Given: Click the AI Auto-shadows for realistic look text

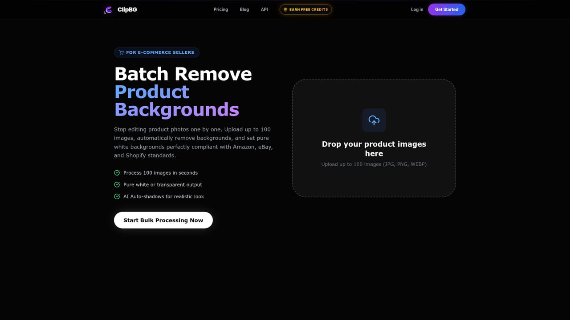Looking at the screenshot, I should pyautogui.click(x=163, y=196).
